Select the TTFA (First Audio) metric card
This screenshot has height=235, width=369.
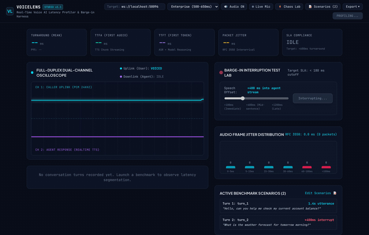point(121,43)
